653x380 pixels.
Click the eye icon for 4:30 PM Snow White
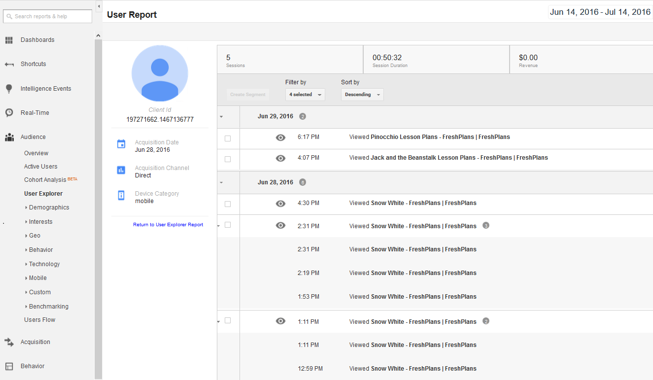[280, 204]
